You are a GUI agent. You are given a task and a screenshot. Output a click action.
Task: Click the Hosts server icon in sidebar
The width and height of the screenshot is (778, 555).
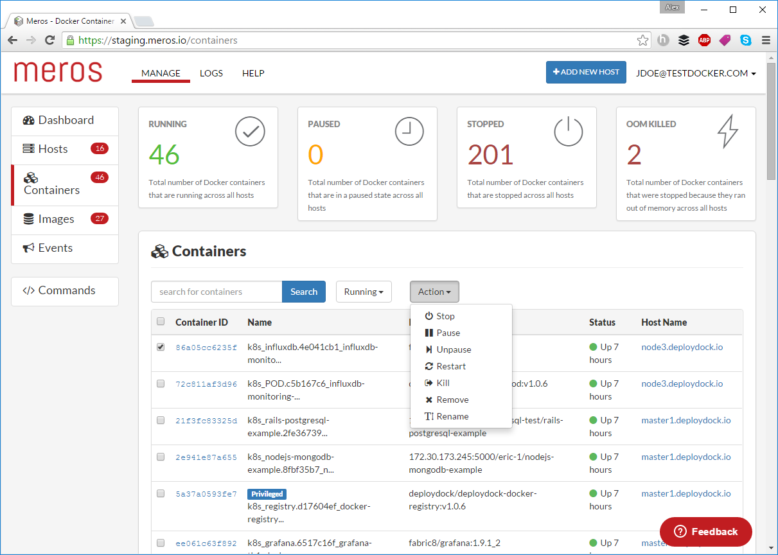coord(28,149)
